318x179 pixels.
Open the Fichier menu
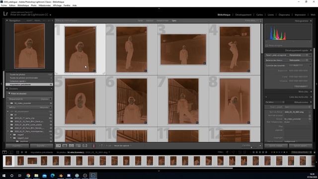(x=4, y=5)
